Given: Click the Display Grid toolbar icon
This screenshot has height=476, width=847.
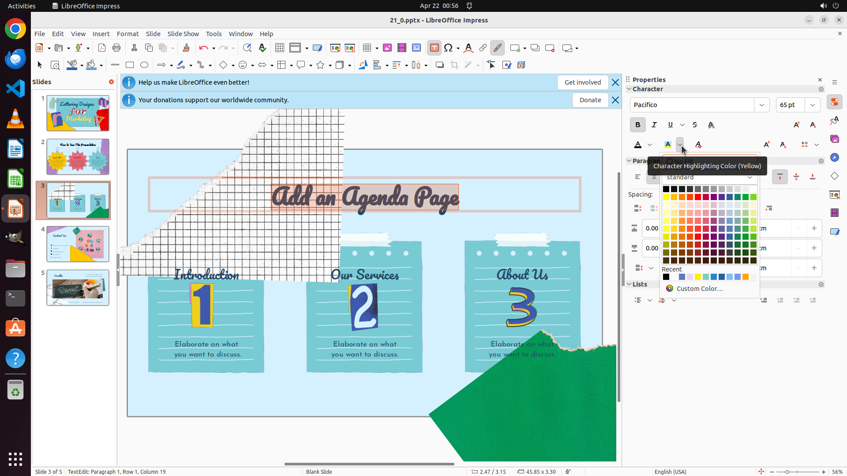Looking at the screenshot, I should pyautogui.click(x=279, y=48).
